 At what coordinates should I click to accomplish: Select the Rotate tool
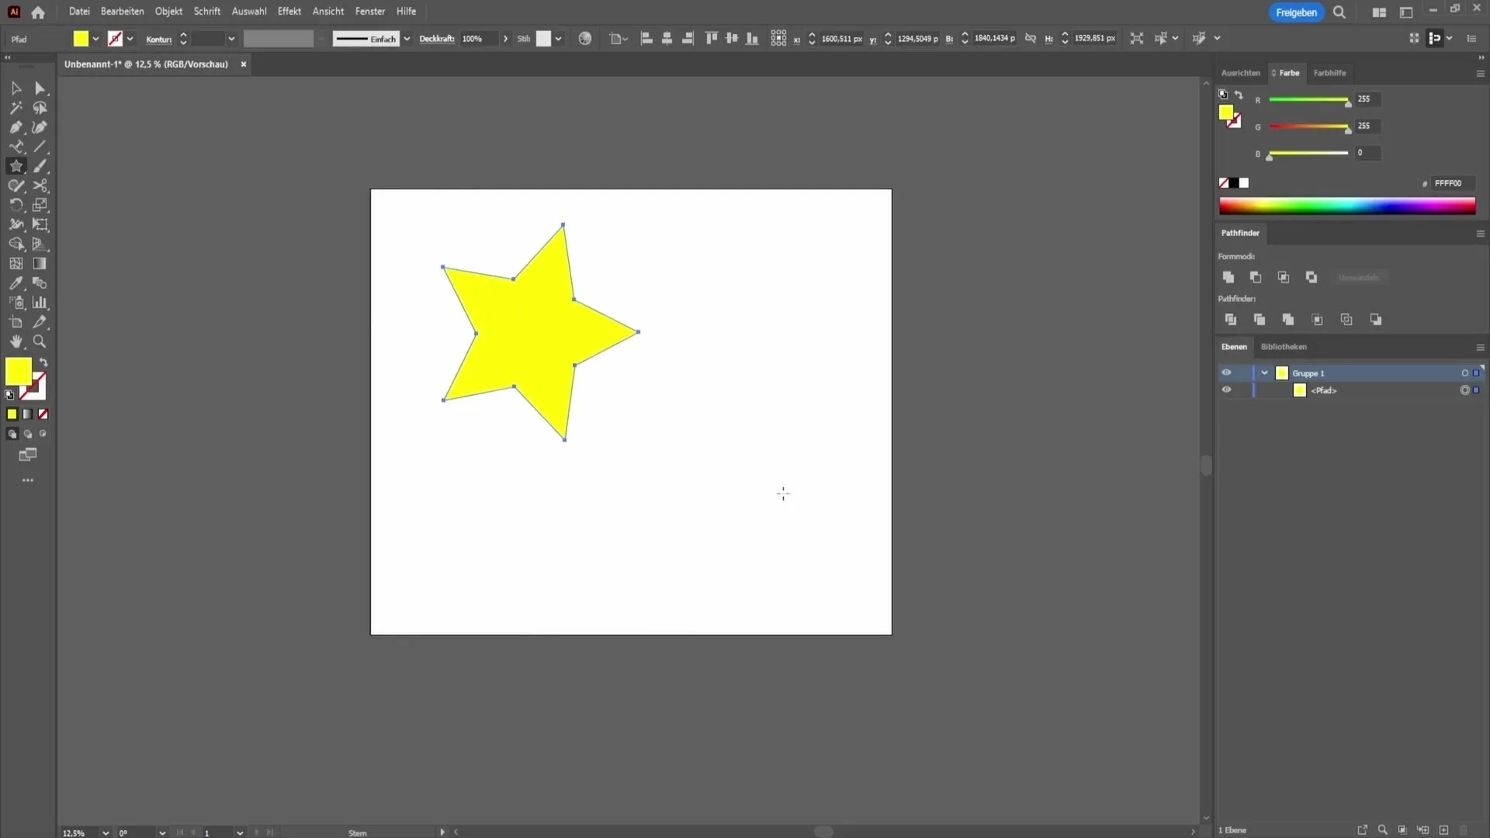click(16, 205)
